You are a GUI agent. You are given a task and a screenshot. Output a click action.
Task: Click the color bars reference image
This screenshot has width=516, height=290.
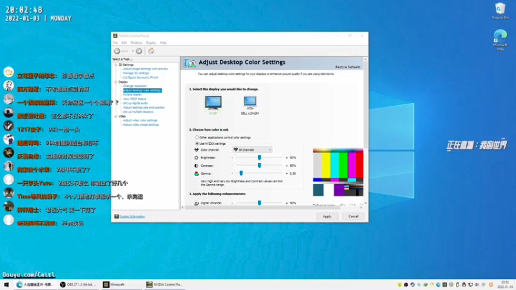coord(338,173)
